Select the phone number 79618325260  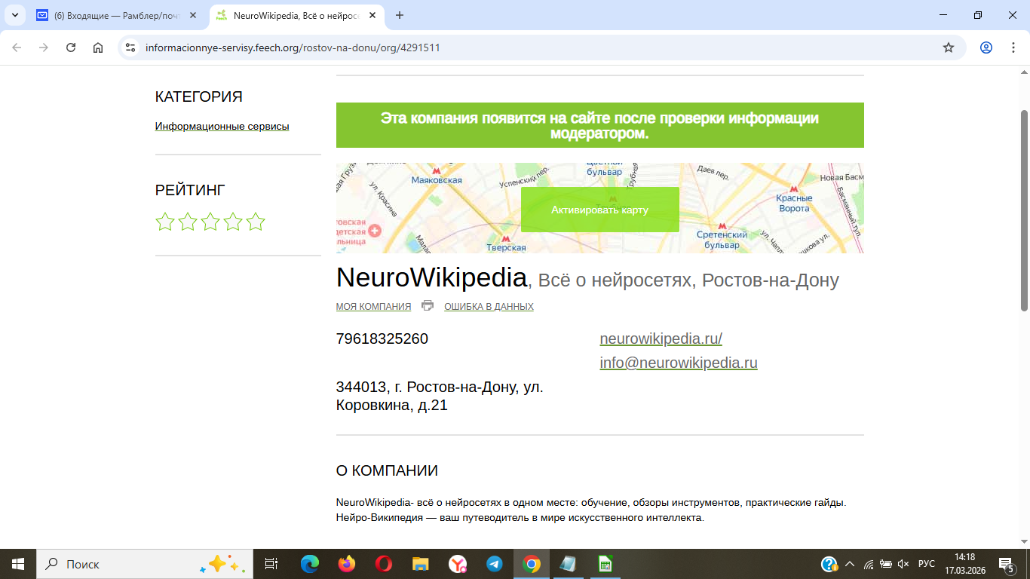382,339
